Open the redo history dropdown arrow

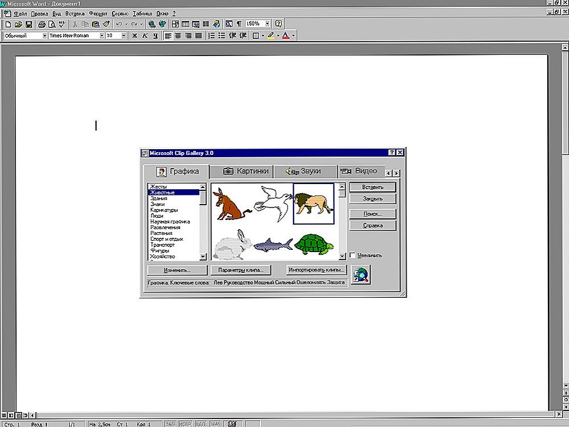pyautogui.click(x=142, y=25)
